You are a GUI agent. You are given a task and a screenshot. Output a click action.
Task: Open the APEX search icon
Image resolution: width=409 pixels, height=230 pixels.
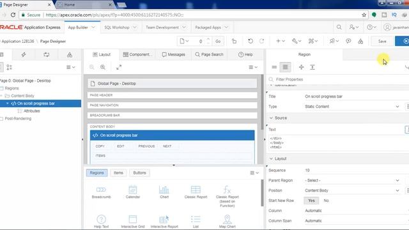pyautogui.click(x=339, y=27)
